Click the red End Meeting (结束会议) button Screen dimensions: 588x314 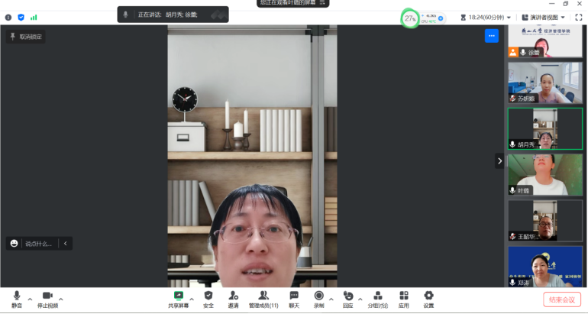point(562,299)
